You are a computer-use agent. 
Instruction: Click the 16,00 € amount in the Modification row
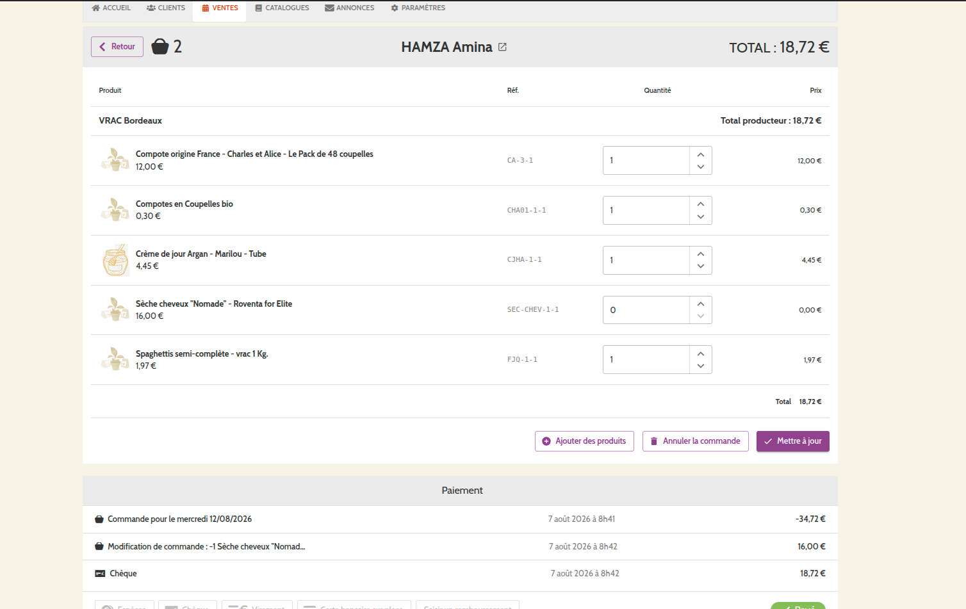812,546
